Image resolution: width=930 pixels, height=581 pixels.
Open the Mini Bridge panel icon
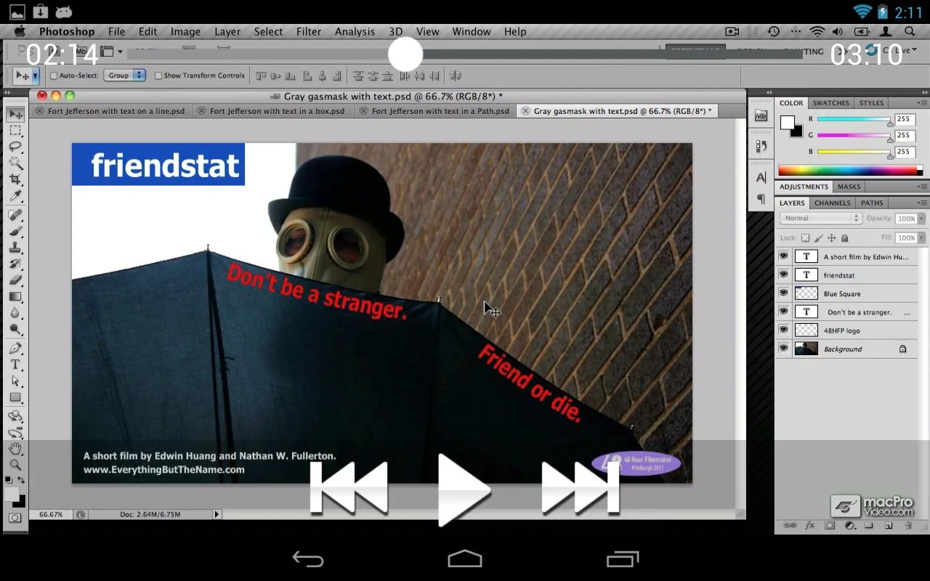(x=761, y=116)
